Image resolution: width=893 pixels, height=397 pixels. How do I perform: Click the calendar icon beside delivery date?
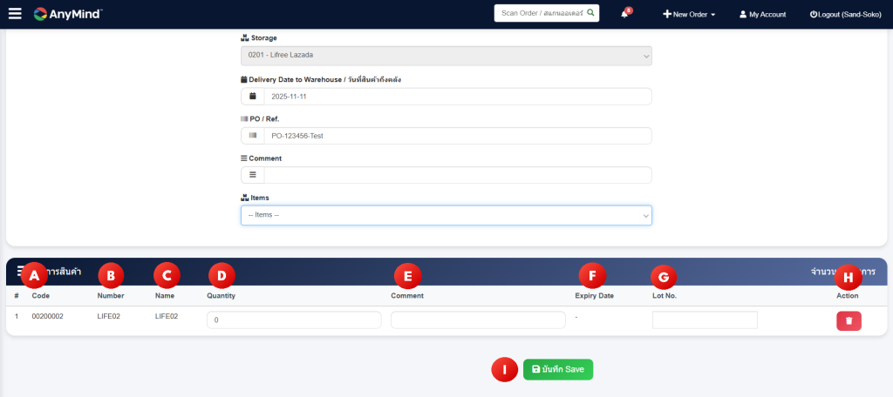252,96
